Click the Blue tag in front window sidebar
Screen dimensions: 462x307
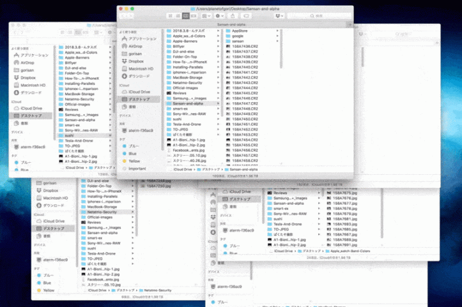click(x=130, y=154)
